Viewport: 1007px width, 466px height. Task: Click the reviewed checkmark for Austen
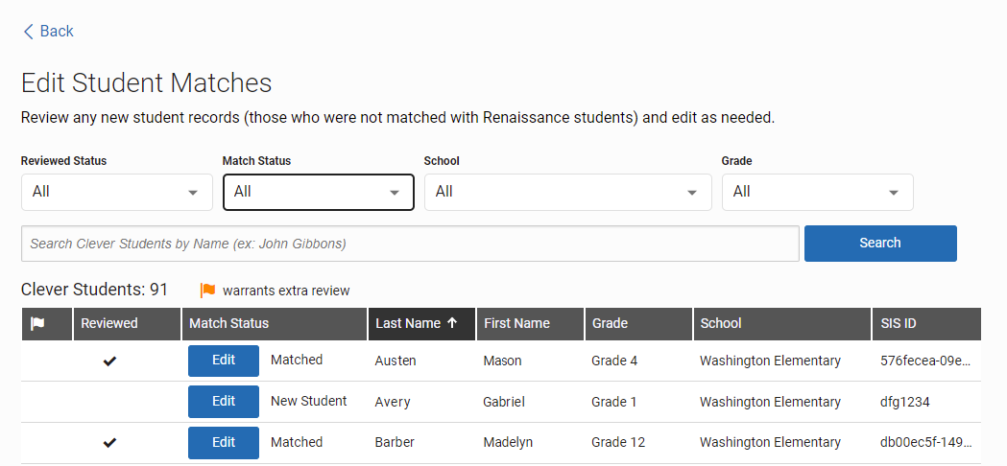click(x=109, y=361)
